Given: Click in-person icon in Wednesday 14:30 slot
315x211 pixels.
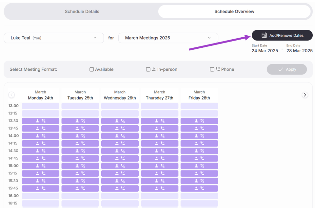Looking at the screenshot, I should point(117,151).
